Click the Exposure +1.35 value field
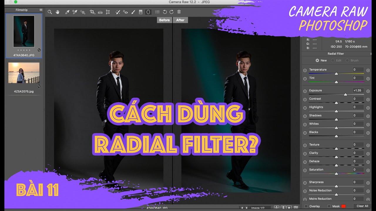This screenshot has width=376, height=211. [x=358, y=91]
